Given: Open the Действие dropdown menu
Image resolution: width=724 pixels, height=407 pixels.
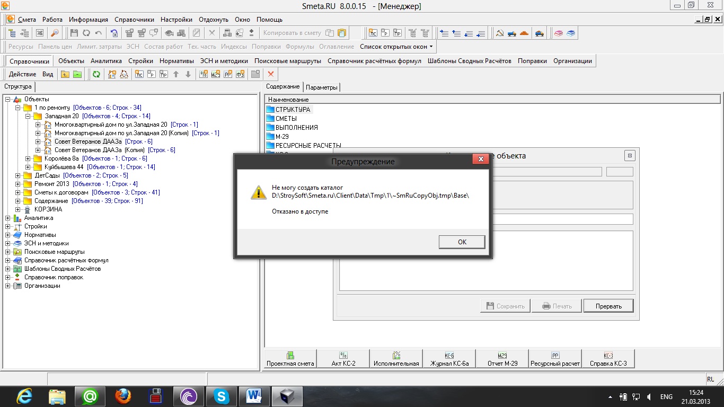Looking at the screenshot, I should tap(22, 75).
